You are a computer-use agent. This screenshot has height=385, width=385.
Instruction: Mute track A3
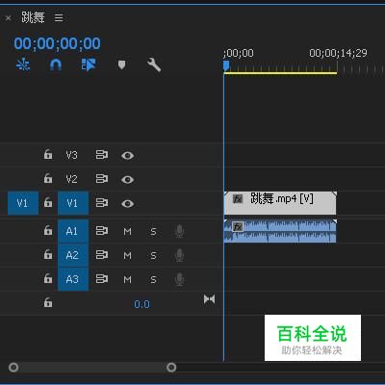pos(127,279)
